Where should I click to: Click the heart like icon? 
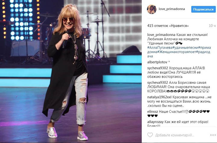click(x=150, y=135)
